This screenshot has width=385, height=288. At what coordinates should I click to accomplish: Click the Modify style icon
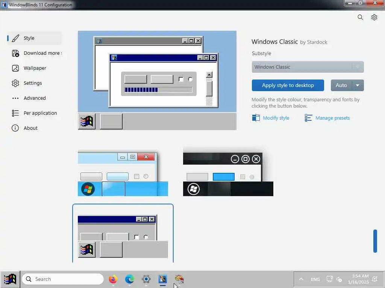[x=256, y=118]
